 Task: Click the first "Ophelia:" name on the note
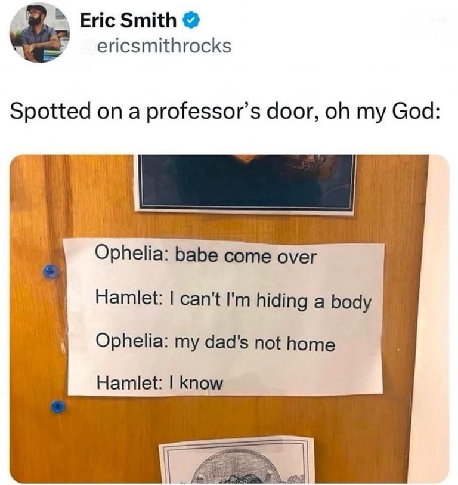(130, 254)
